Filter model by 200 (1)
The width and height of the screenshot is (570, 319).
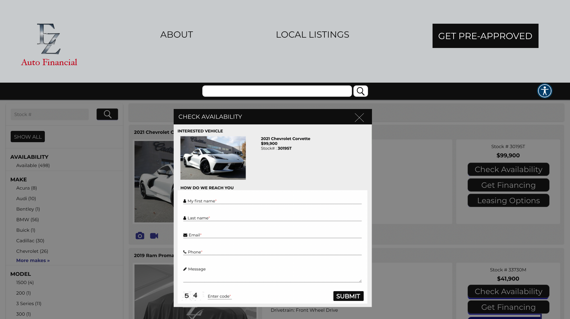(23, 293)
